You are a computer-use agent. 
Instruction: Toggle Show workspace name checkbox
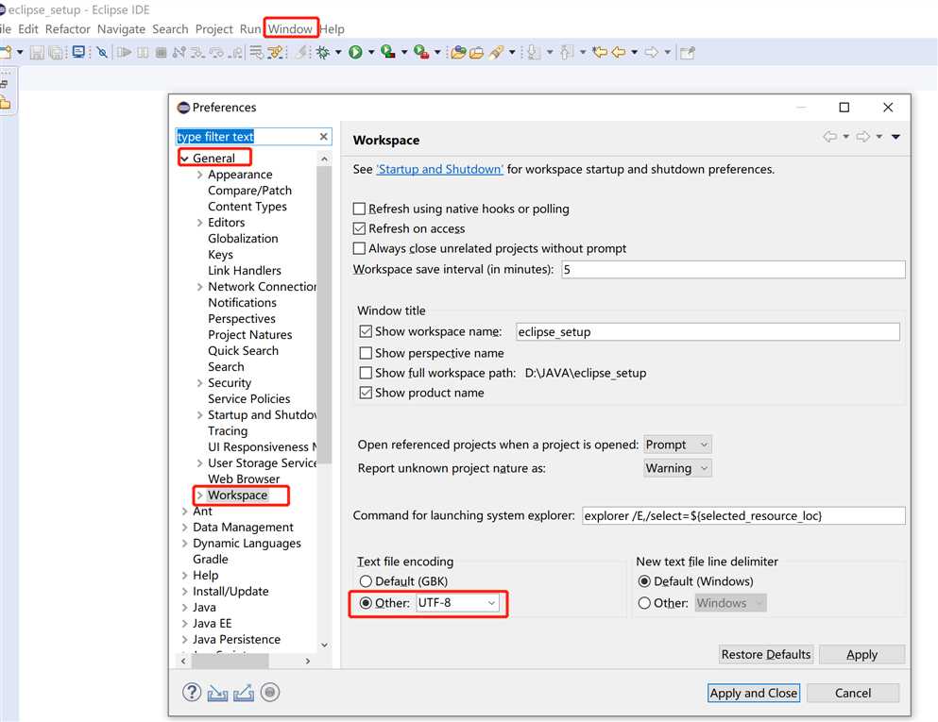[366, 331]
